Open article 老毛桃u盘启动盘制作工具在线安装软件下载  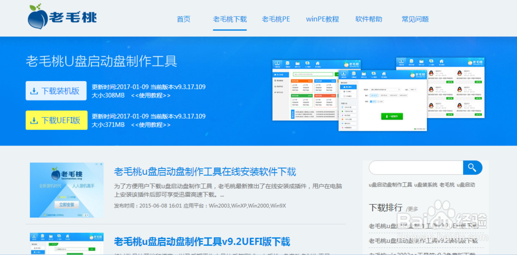click(x=205, y=172)
